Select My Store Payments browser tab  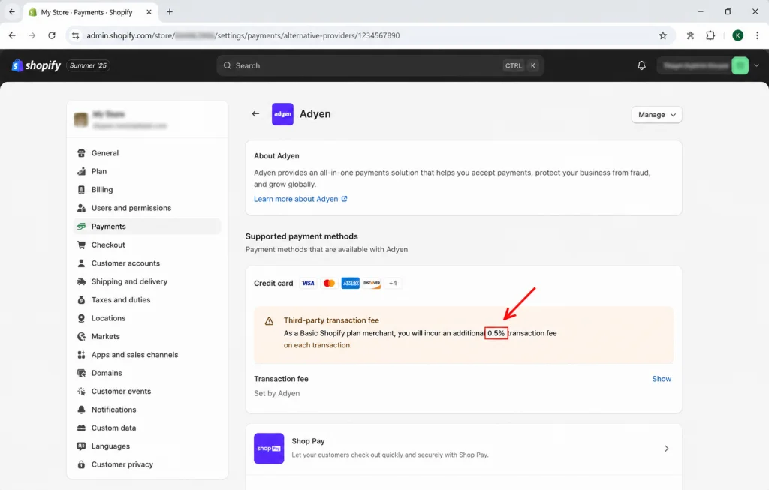click(90, 12)
